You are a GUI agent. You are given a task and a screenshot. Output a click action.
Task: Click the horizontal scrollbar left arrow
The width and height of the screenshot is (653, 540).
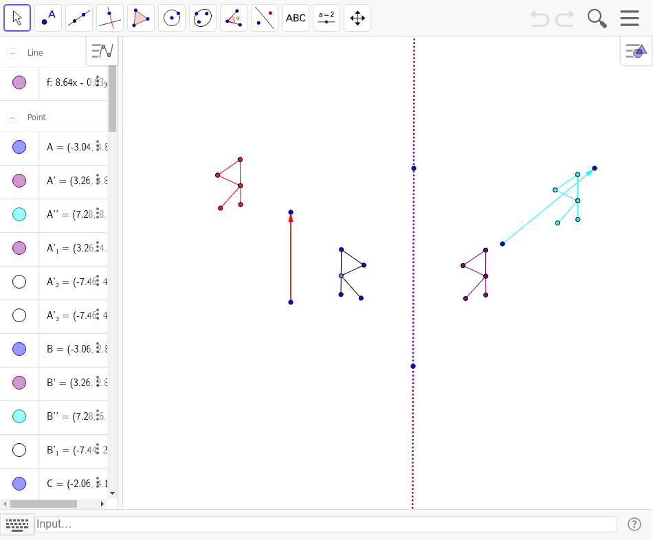pos(5,504)
